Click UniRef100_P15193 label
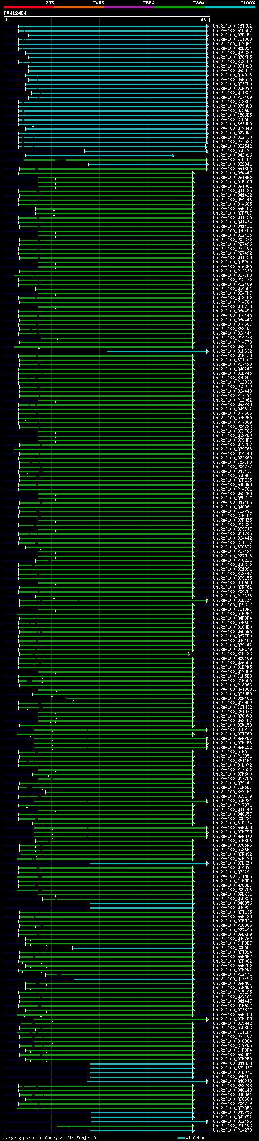Viewport: 259px width, 1141px height. (x=232, y=1126)
